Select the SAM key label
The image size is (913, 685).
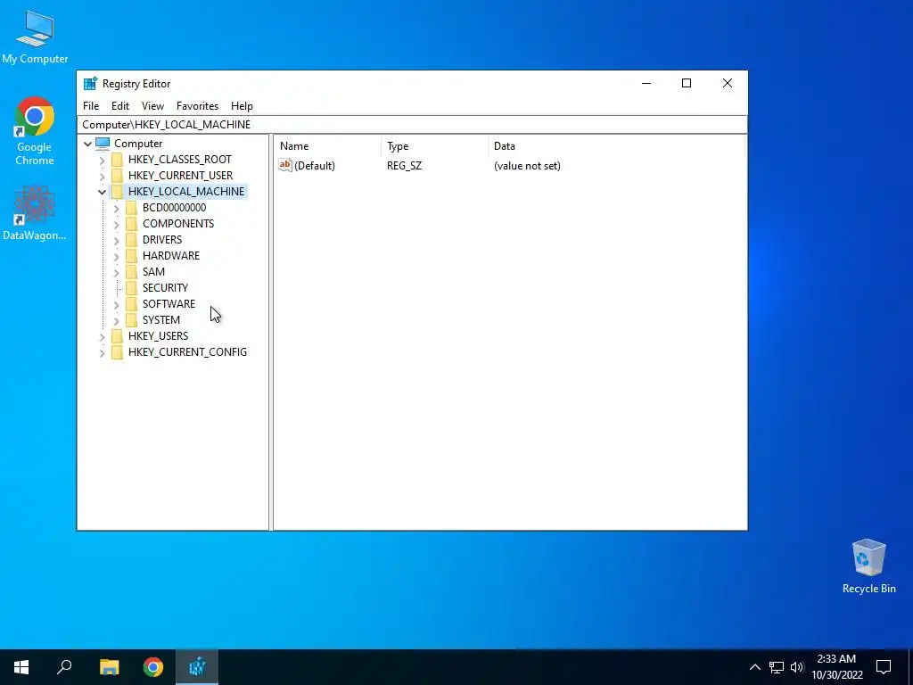click(153, 271)
